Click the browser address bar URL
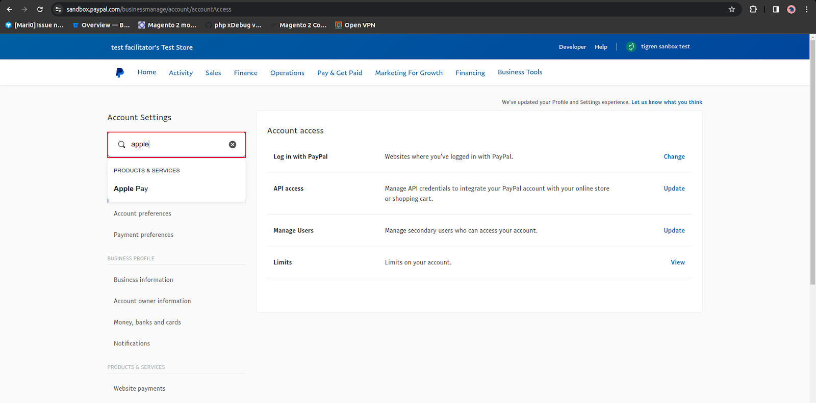 (x=149, y=9)
